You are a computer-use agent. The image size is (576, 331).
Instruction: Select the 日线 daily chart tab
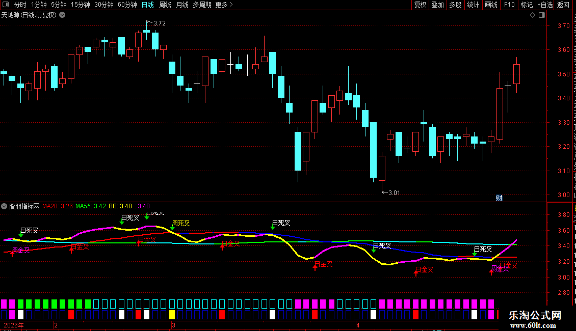point(148,5)
